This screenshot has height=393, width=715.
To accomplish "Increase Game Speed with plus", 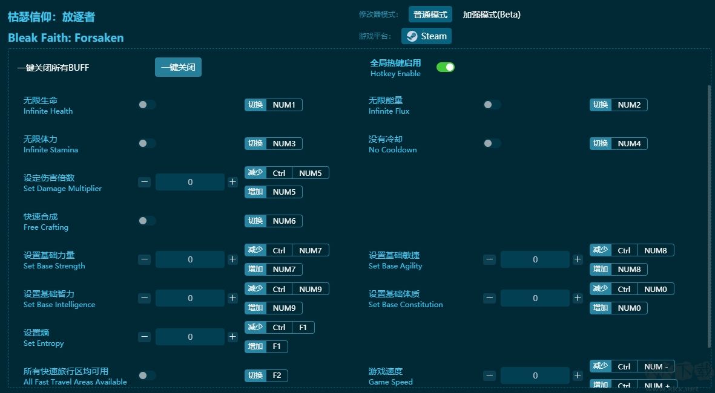I will [x=578, y=375].
